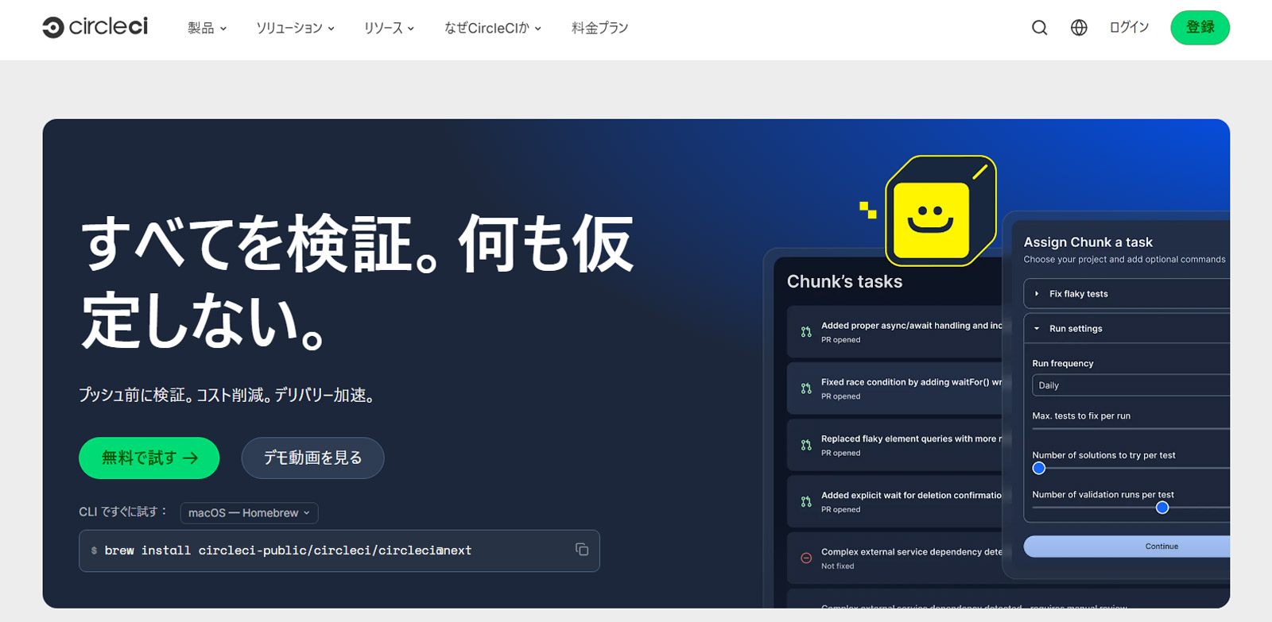Click the 'Not fixed' status text

(838, 566)
